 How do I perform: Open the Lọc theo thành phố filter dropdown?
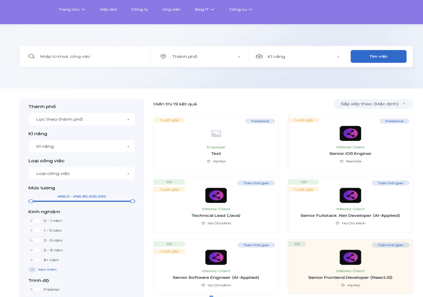[82, 119]
